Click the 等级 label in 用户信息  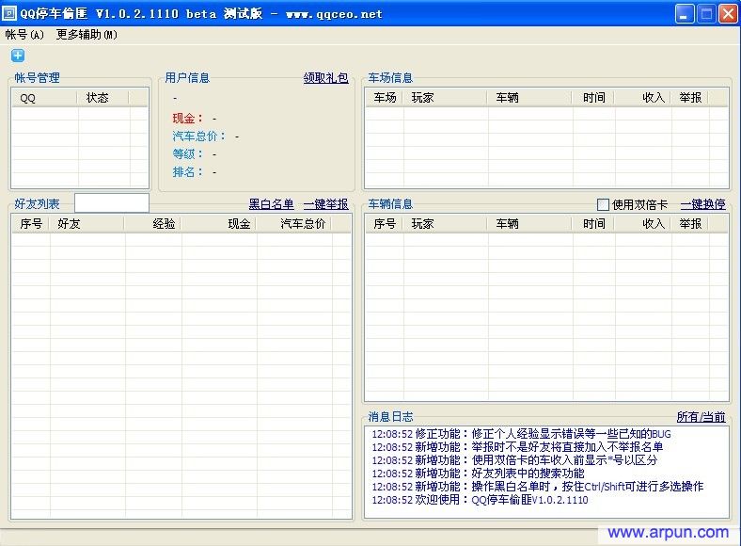point(188,154)
